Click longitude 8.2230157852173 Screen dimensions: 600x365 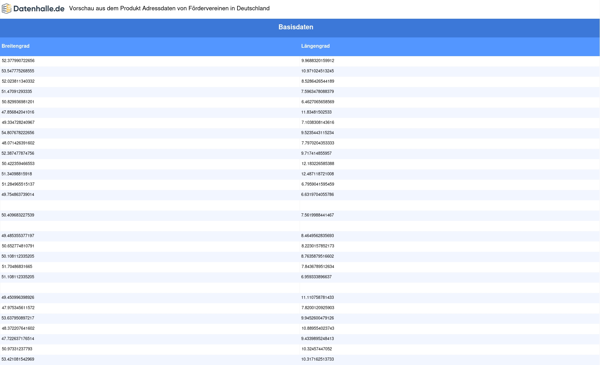point(317,246)
